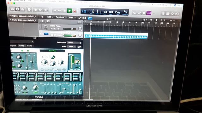Add a new track with plus button
The height and width of the screenshot is (113, 202).
[x=42, y=21]
